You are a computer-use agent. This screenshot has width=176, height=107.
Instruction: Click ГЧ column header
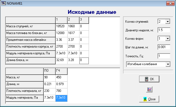coord(61,71)
